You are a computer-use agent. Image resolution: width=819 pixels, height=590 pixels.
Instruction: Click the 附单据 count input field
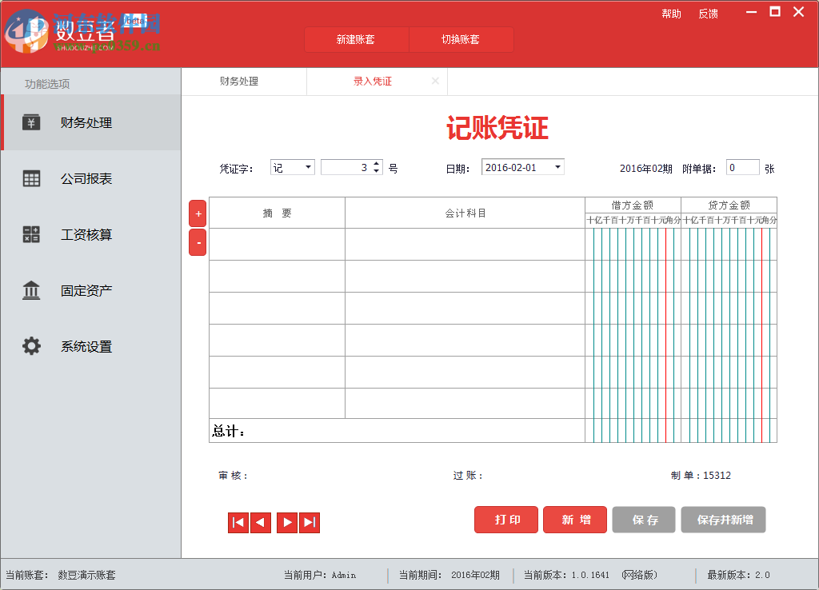[x=741, y=166]
